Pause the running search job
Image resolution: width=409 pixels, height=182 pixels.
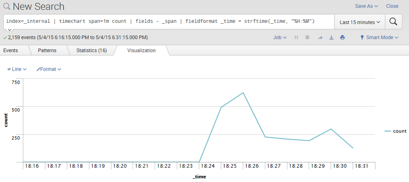click(296, 38)
